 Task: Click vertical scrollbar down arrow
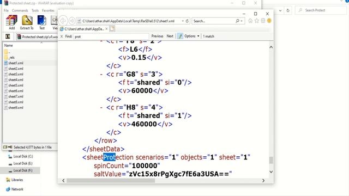coord(271,172)
